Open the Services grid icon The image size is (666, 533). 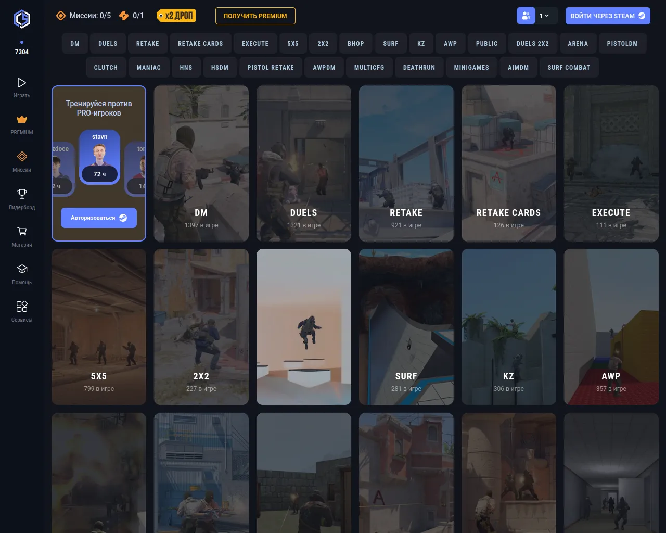tap(22, 307)
